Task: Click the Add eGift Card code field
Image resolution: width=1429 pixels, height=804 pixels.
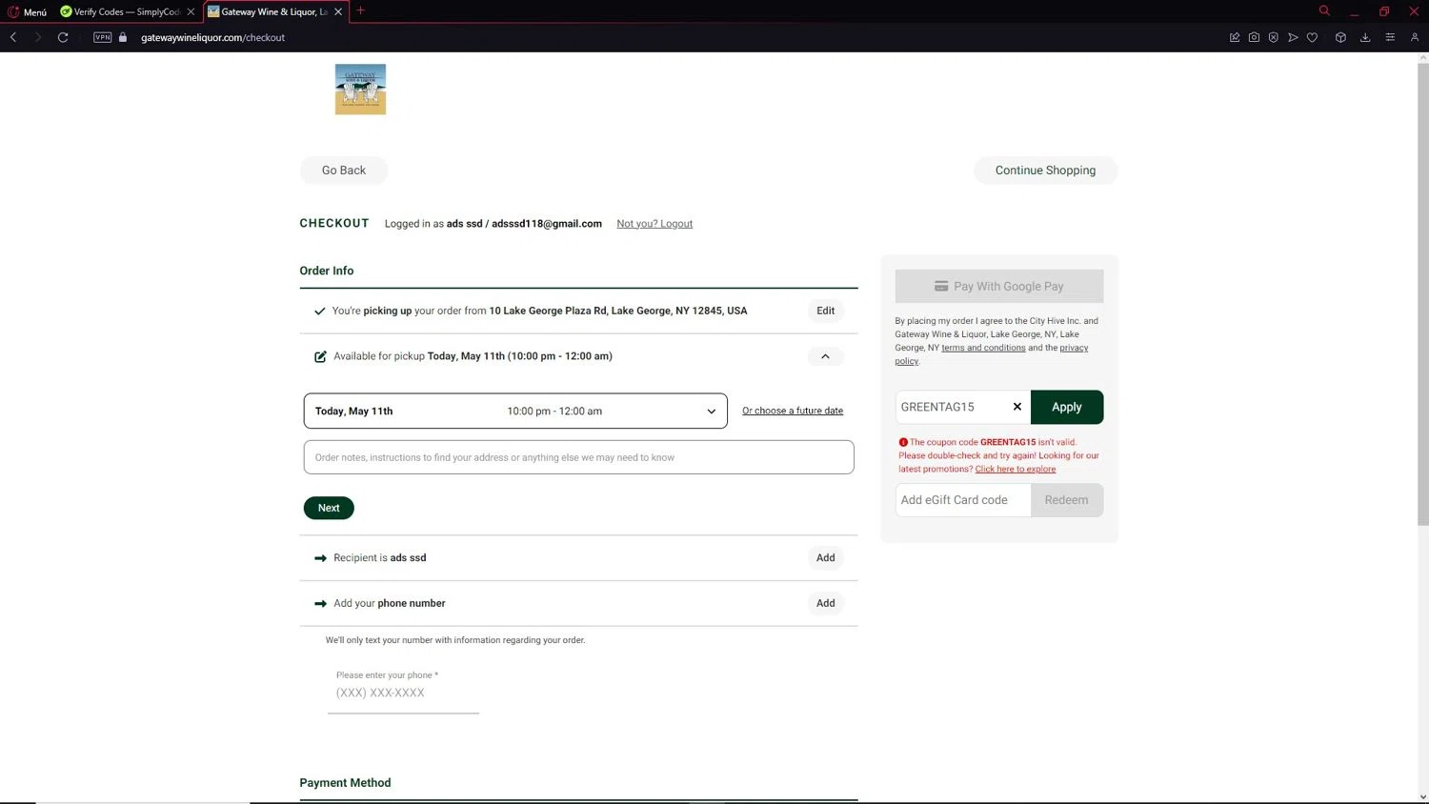Action: [963, 500]
